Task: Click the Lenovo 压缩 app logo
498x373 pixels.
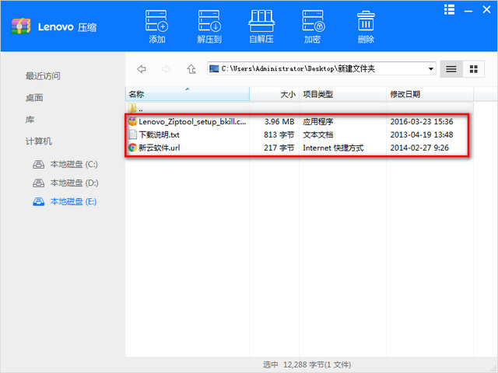Action: [x=21, y=26]
